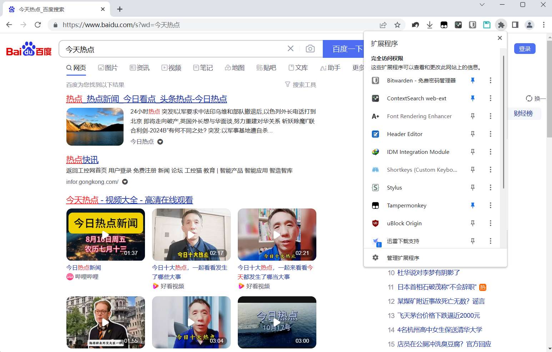Click the Header Editor extension icon

click(x=375, y=134)
